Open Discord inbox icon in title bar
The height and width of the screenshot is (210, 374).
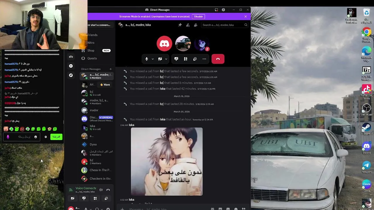click(216, 10)
